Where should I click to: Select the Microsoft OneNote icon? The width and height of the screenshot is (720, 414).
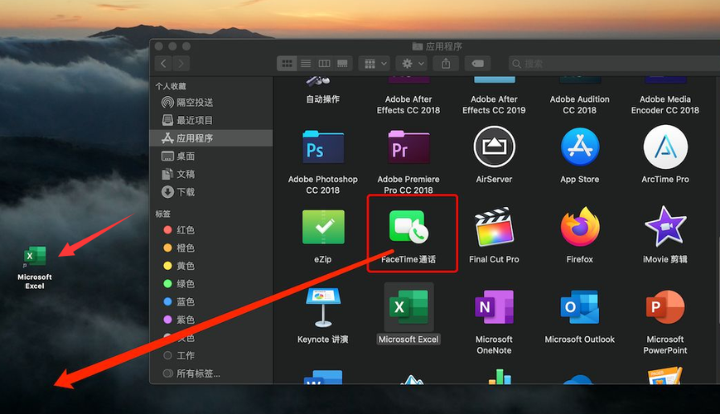(x=494, y=307)
